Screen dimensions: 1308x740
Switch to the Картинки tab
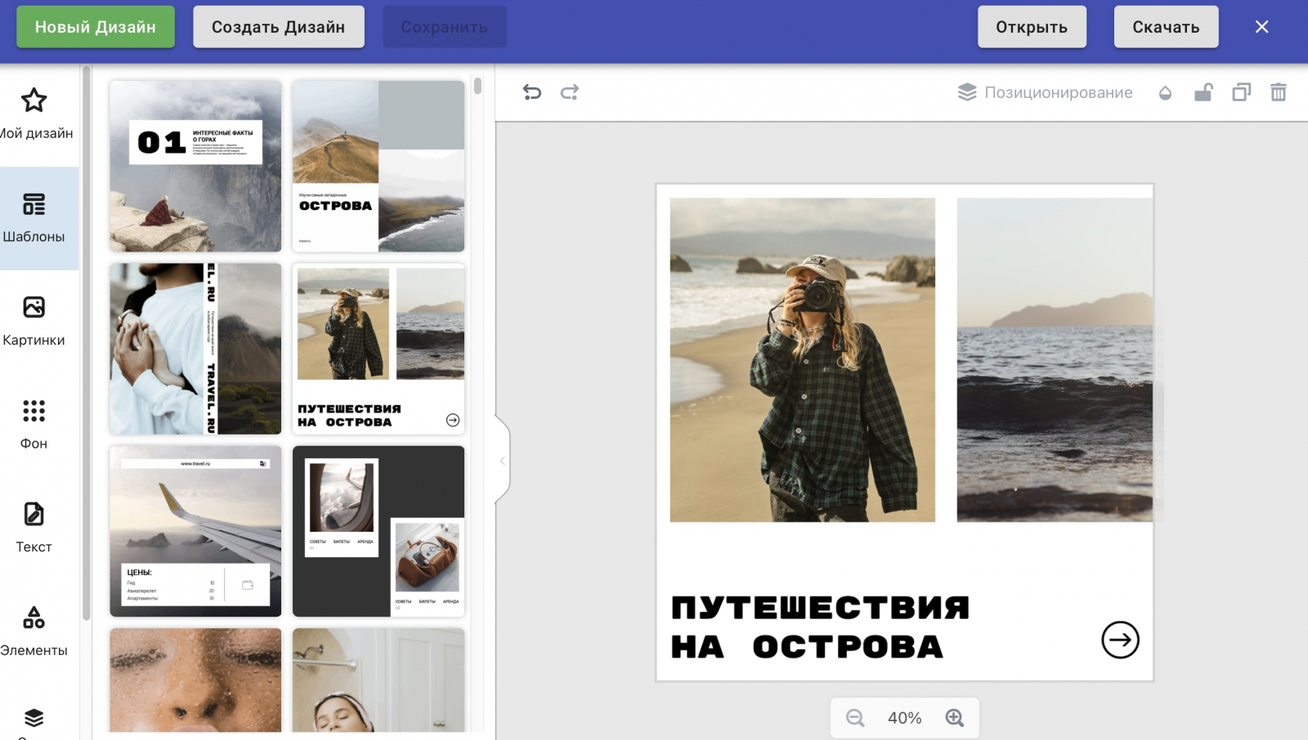point(34,321)
